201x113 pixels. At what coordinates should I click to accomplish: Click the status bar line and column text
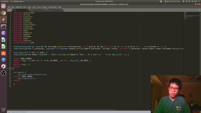(x=19, y=112)
